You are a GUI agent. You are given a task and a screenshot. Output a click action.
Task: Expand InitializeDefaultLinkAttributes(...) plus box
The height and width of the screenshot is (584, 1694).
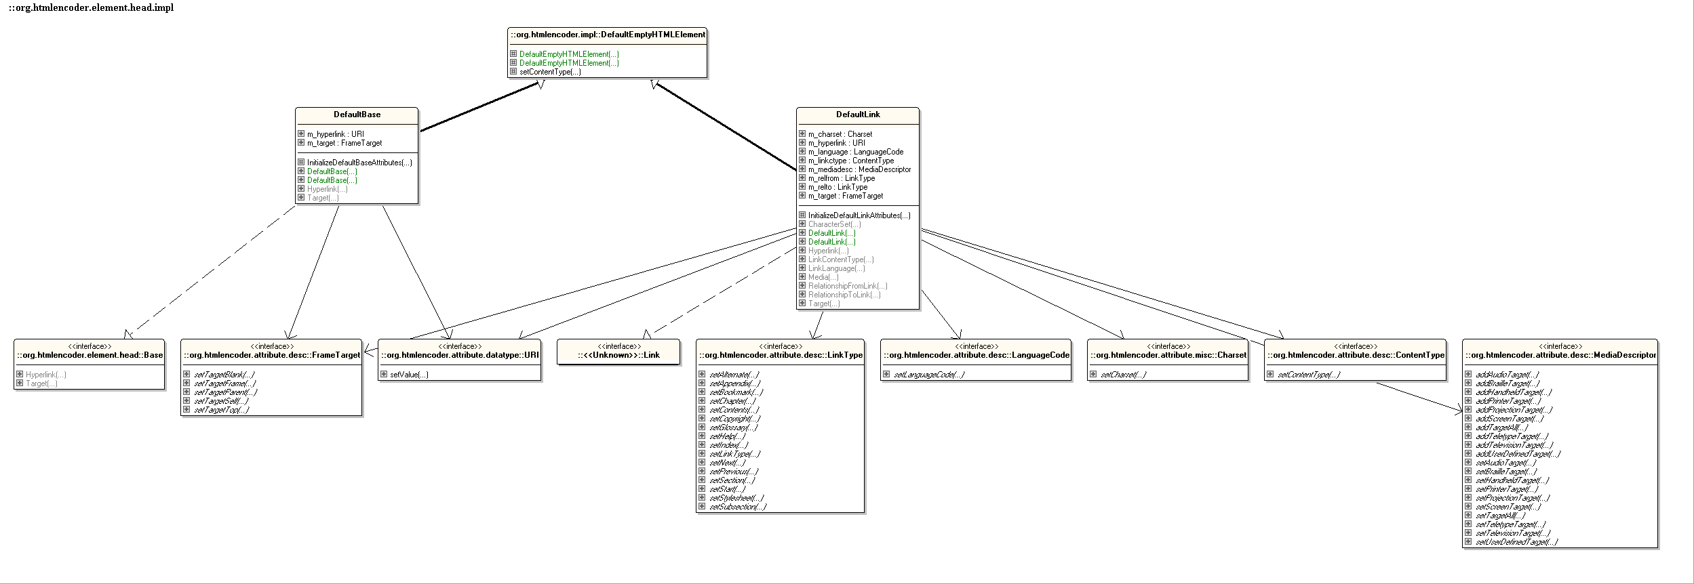[802, 215]
